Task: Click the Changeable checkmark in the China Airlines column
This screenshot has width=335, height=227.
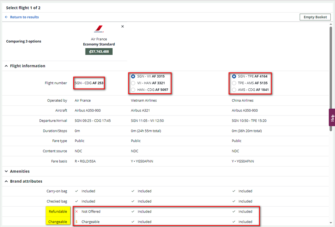Action: tap(234, 222)
